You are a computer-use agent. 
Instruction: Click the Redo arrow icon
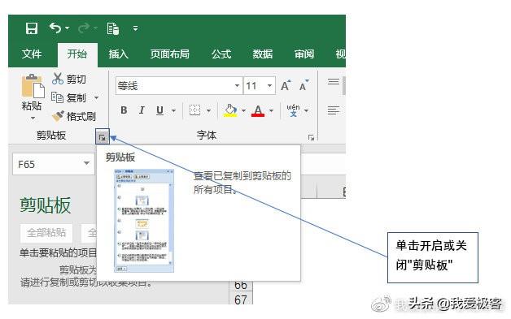tap(84, 28)
